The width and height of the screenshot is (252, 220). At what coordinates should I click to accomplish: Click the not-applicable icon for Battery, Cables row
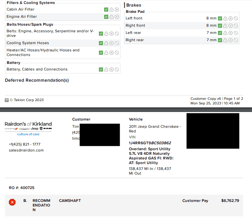pyautogui.click(x=117, y=69)
